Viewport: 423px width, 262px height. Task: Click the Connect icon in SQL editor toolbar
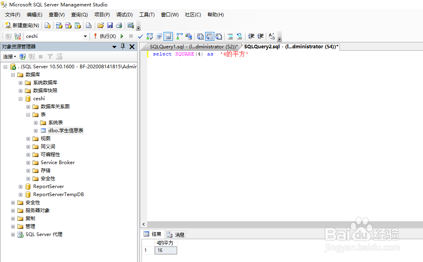pyautogui.click(x=8, y=36)
